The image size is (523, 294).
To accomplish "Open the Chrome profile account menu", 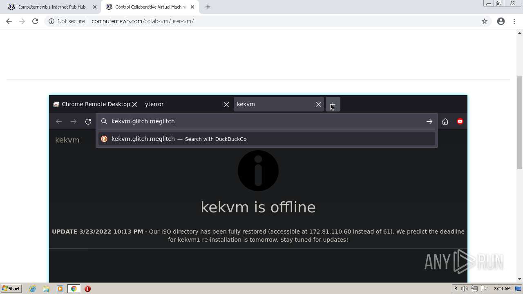I will click(x=501, y=21).
